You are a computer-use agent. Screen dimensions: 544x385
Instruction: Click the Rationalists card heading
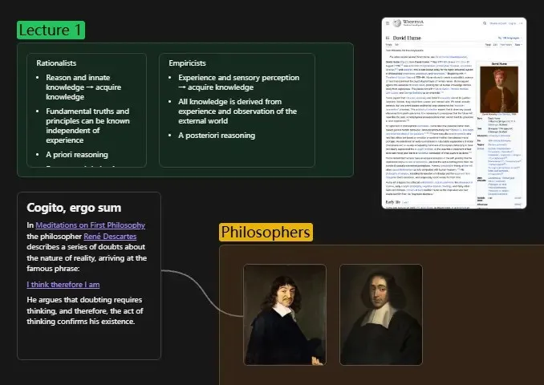tap(56, 63)
